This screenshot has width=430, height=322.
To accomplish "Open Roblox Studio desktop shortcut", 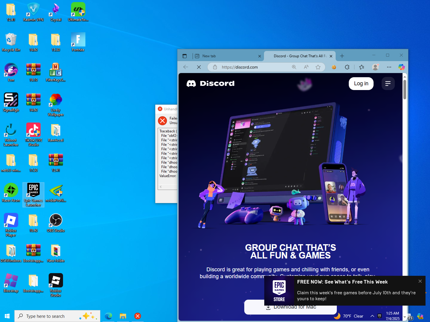I will [x=56, y=285].
